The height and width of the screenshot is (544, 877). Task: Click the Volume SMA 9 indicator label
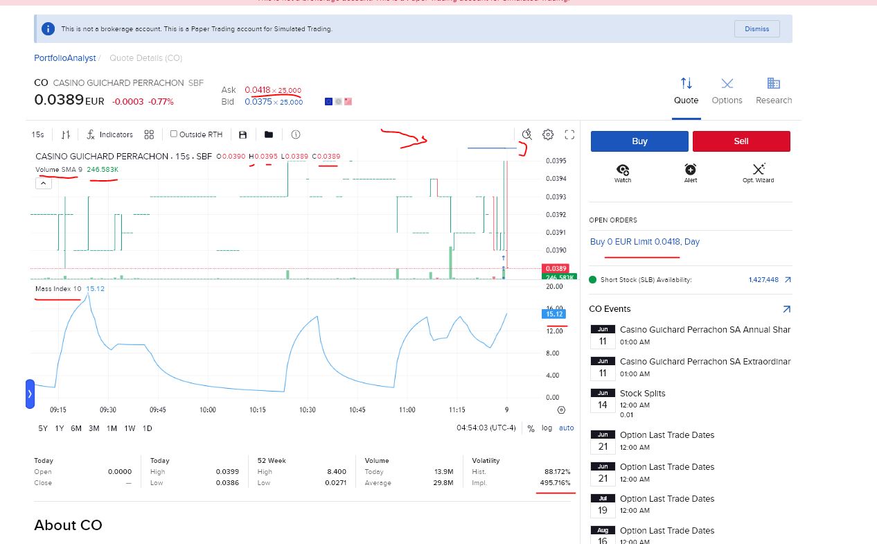click(59, 169)
